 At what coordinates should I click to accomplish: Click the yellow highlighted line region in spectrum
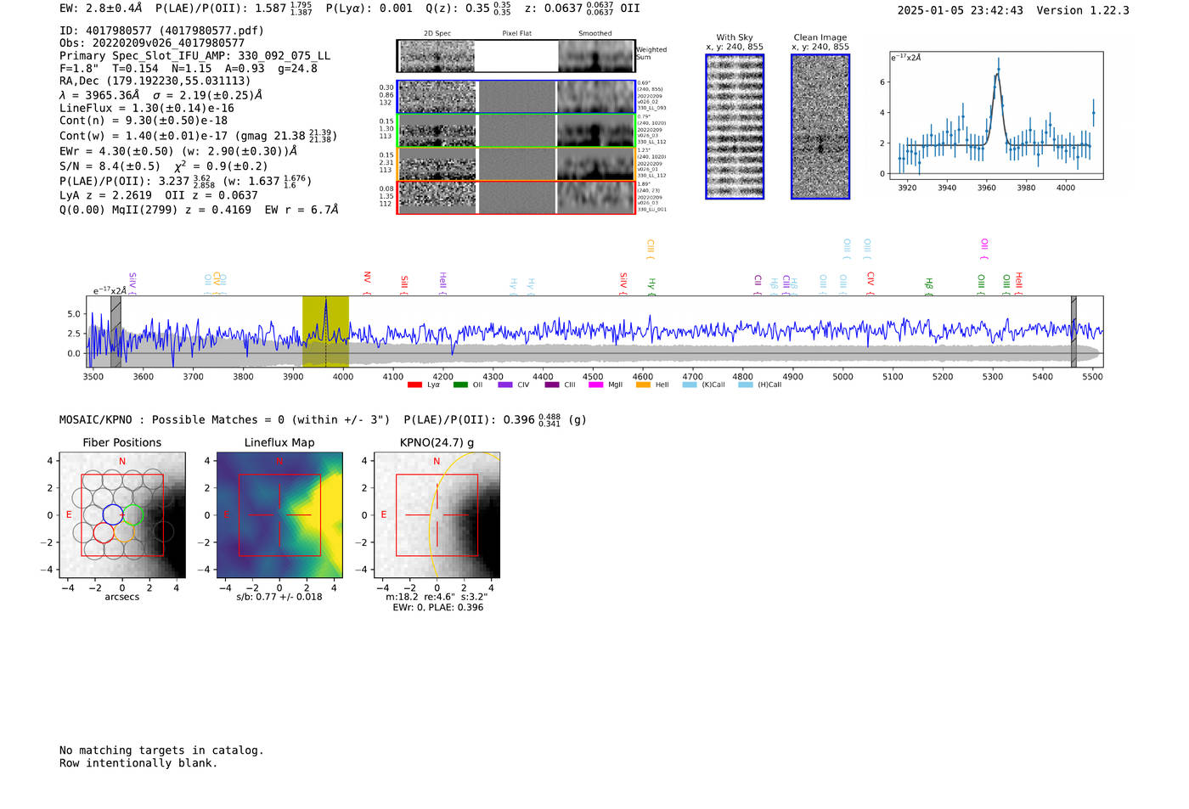pos(325,331)
